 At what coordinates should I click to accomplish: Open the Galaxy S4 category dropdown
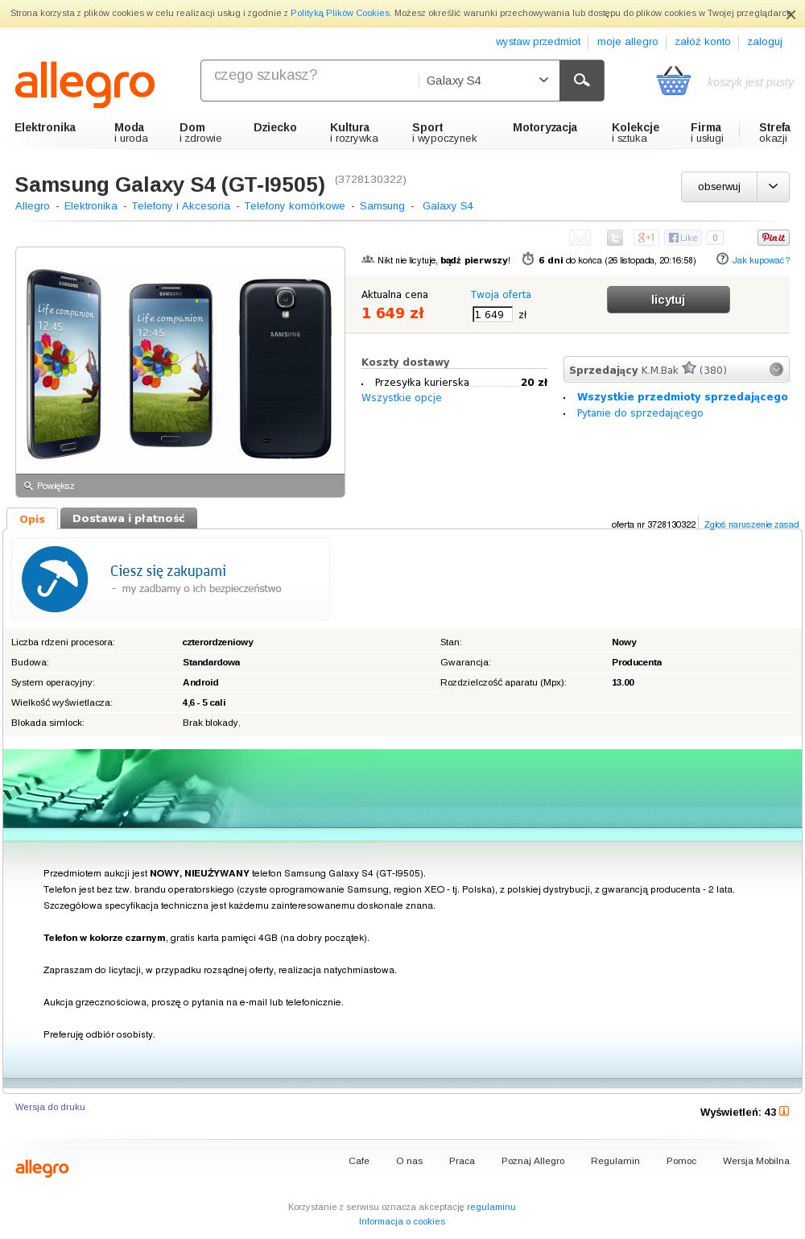pos(488,81)
